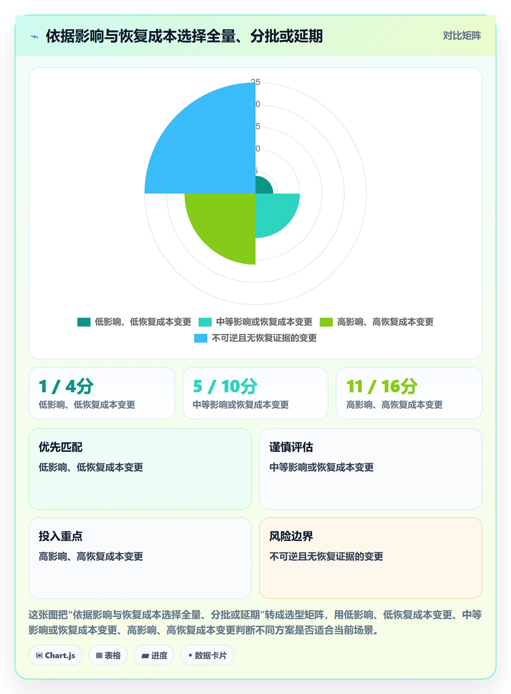Toggle the 不可逆且无恢复证据的变更 legend color box
This screenshot has width=511, height=694.
[x=200, y=338]
